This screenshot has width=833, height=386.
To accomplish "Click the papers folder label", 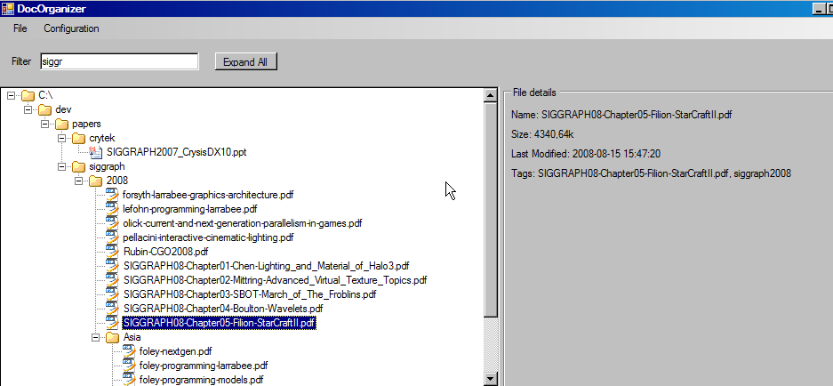I will pos(86,124).
